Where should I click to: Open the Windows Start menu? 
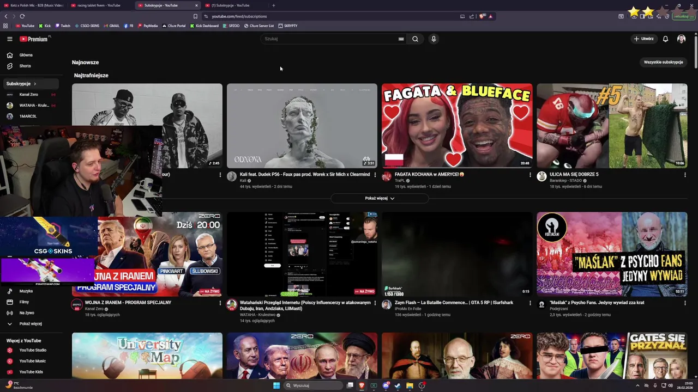(276, 385)
